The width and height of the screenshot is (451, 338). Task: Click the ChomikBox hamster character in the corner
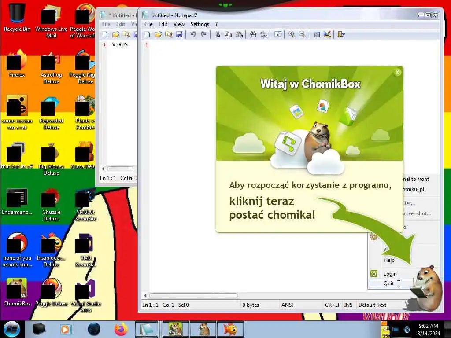(x=427, y=287)
